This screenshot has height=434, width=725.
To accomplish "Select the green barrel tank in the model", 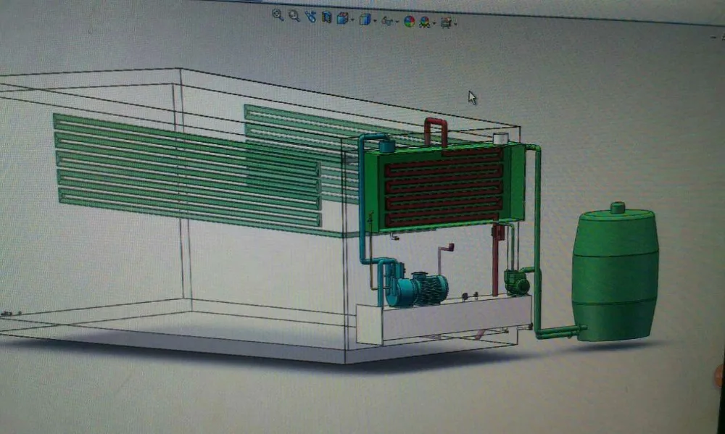I will click(615, 272).
